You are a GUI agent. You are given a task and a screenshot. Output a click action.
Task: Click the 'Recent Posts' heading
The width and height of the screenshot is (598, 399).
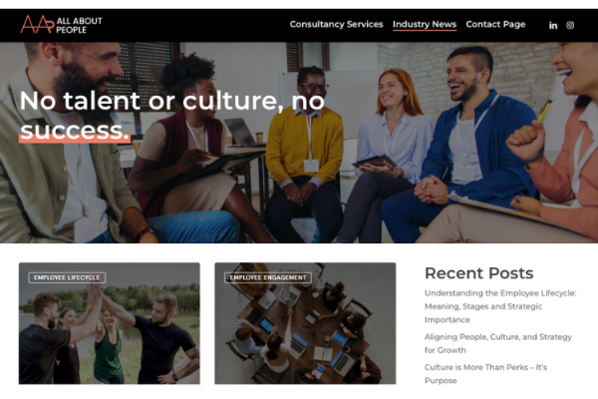pos(479,273)
